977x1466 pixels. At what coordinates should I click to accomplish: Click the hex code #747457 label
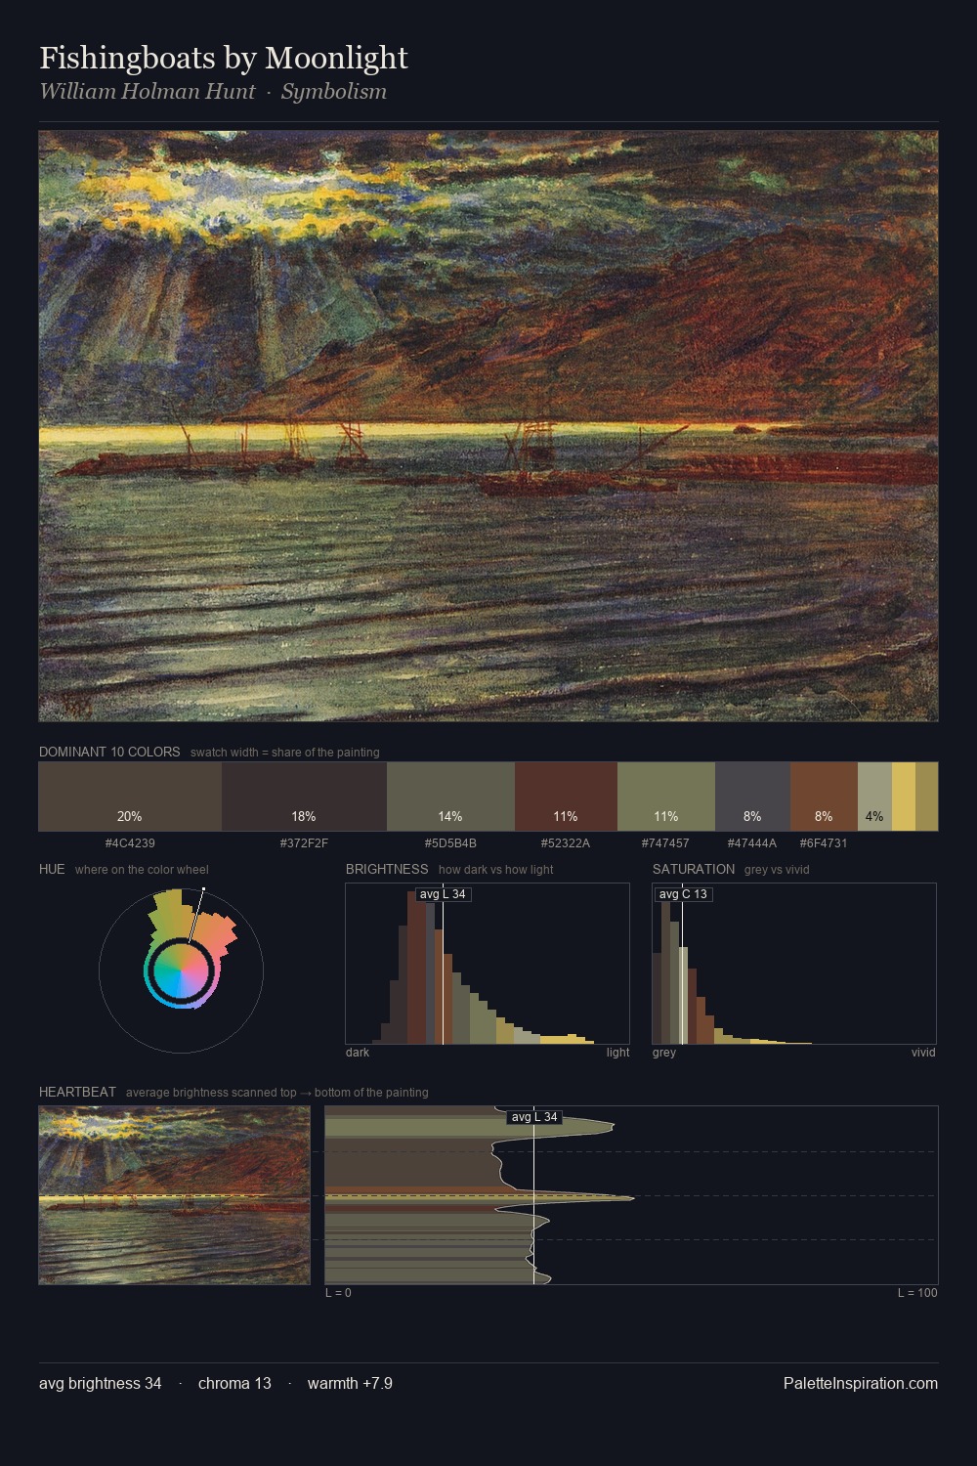[x=665, y=842]
